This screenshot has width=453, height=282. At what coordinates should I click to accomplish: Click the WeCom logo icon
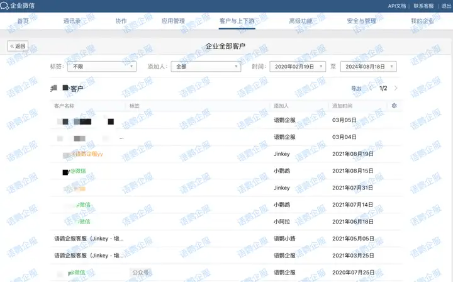point(5,6)
